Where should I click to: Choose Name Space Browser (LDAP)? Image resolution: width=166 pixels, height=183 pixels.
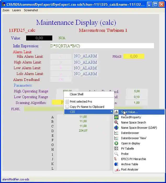click(x=139, y=128)
